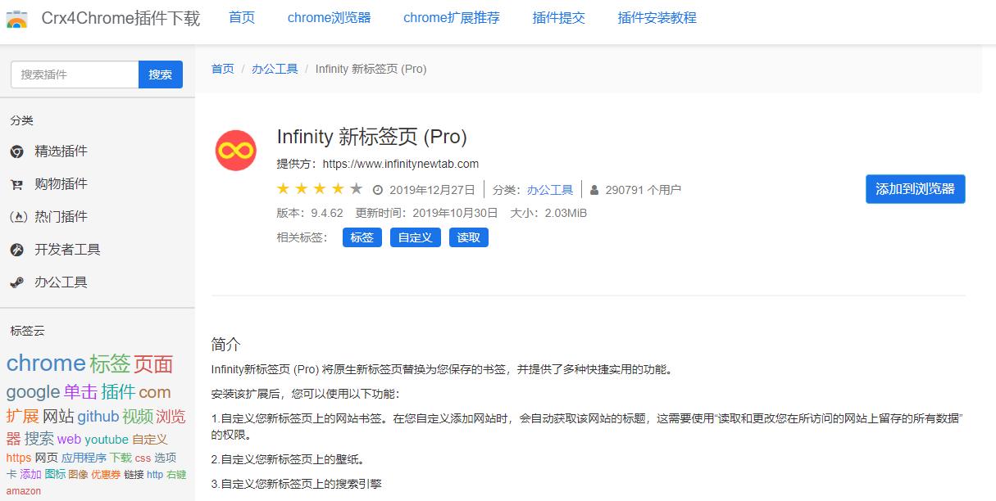Open the 首页 menu item
This screenshot has width=996, height=501.
click(x=242, y=17)
